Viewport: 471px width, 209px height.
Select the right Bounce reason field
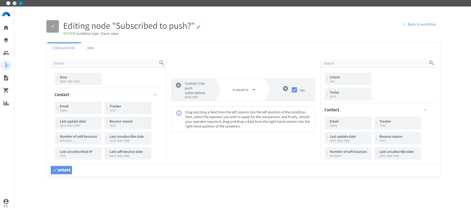click(x=398, y=138)
